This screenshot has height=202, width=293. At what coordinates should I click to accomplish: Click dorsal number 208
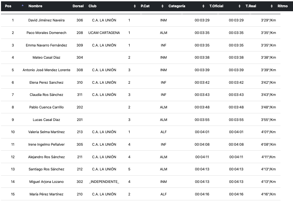[x=80, y=33]
